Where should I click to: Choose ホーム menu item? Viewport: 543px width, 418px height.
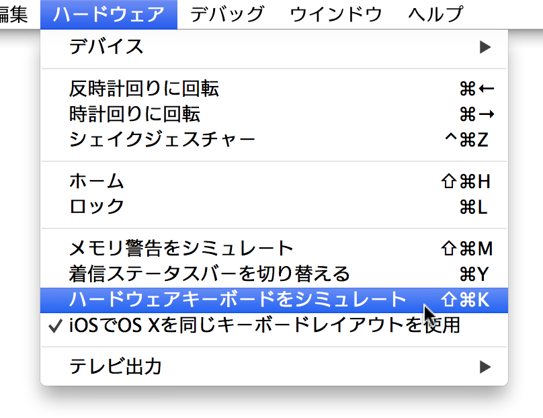click(274, 181)
